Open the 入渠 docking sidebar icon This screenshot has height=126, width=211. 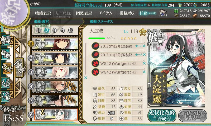(x=6, y=83)
